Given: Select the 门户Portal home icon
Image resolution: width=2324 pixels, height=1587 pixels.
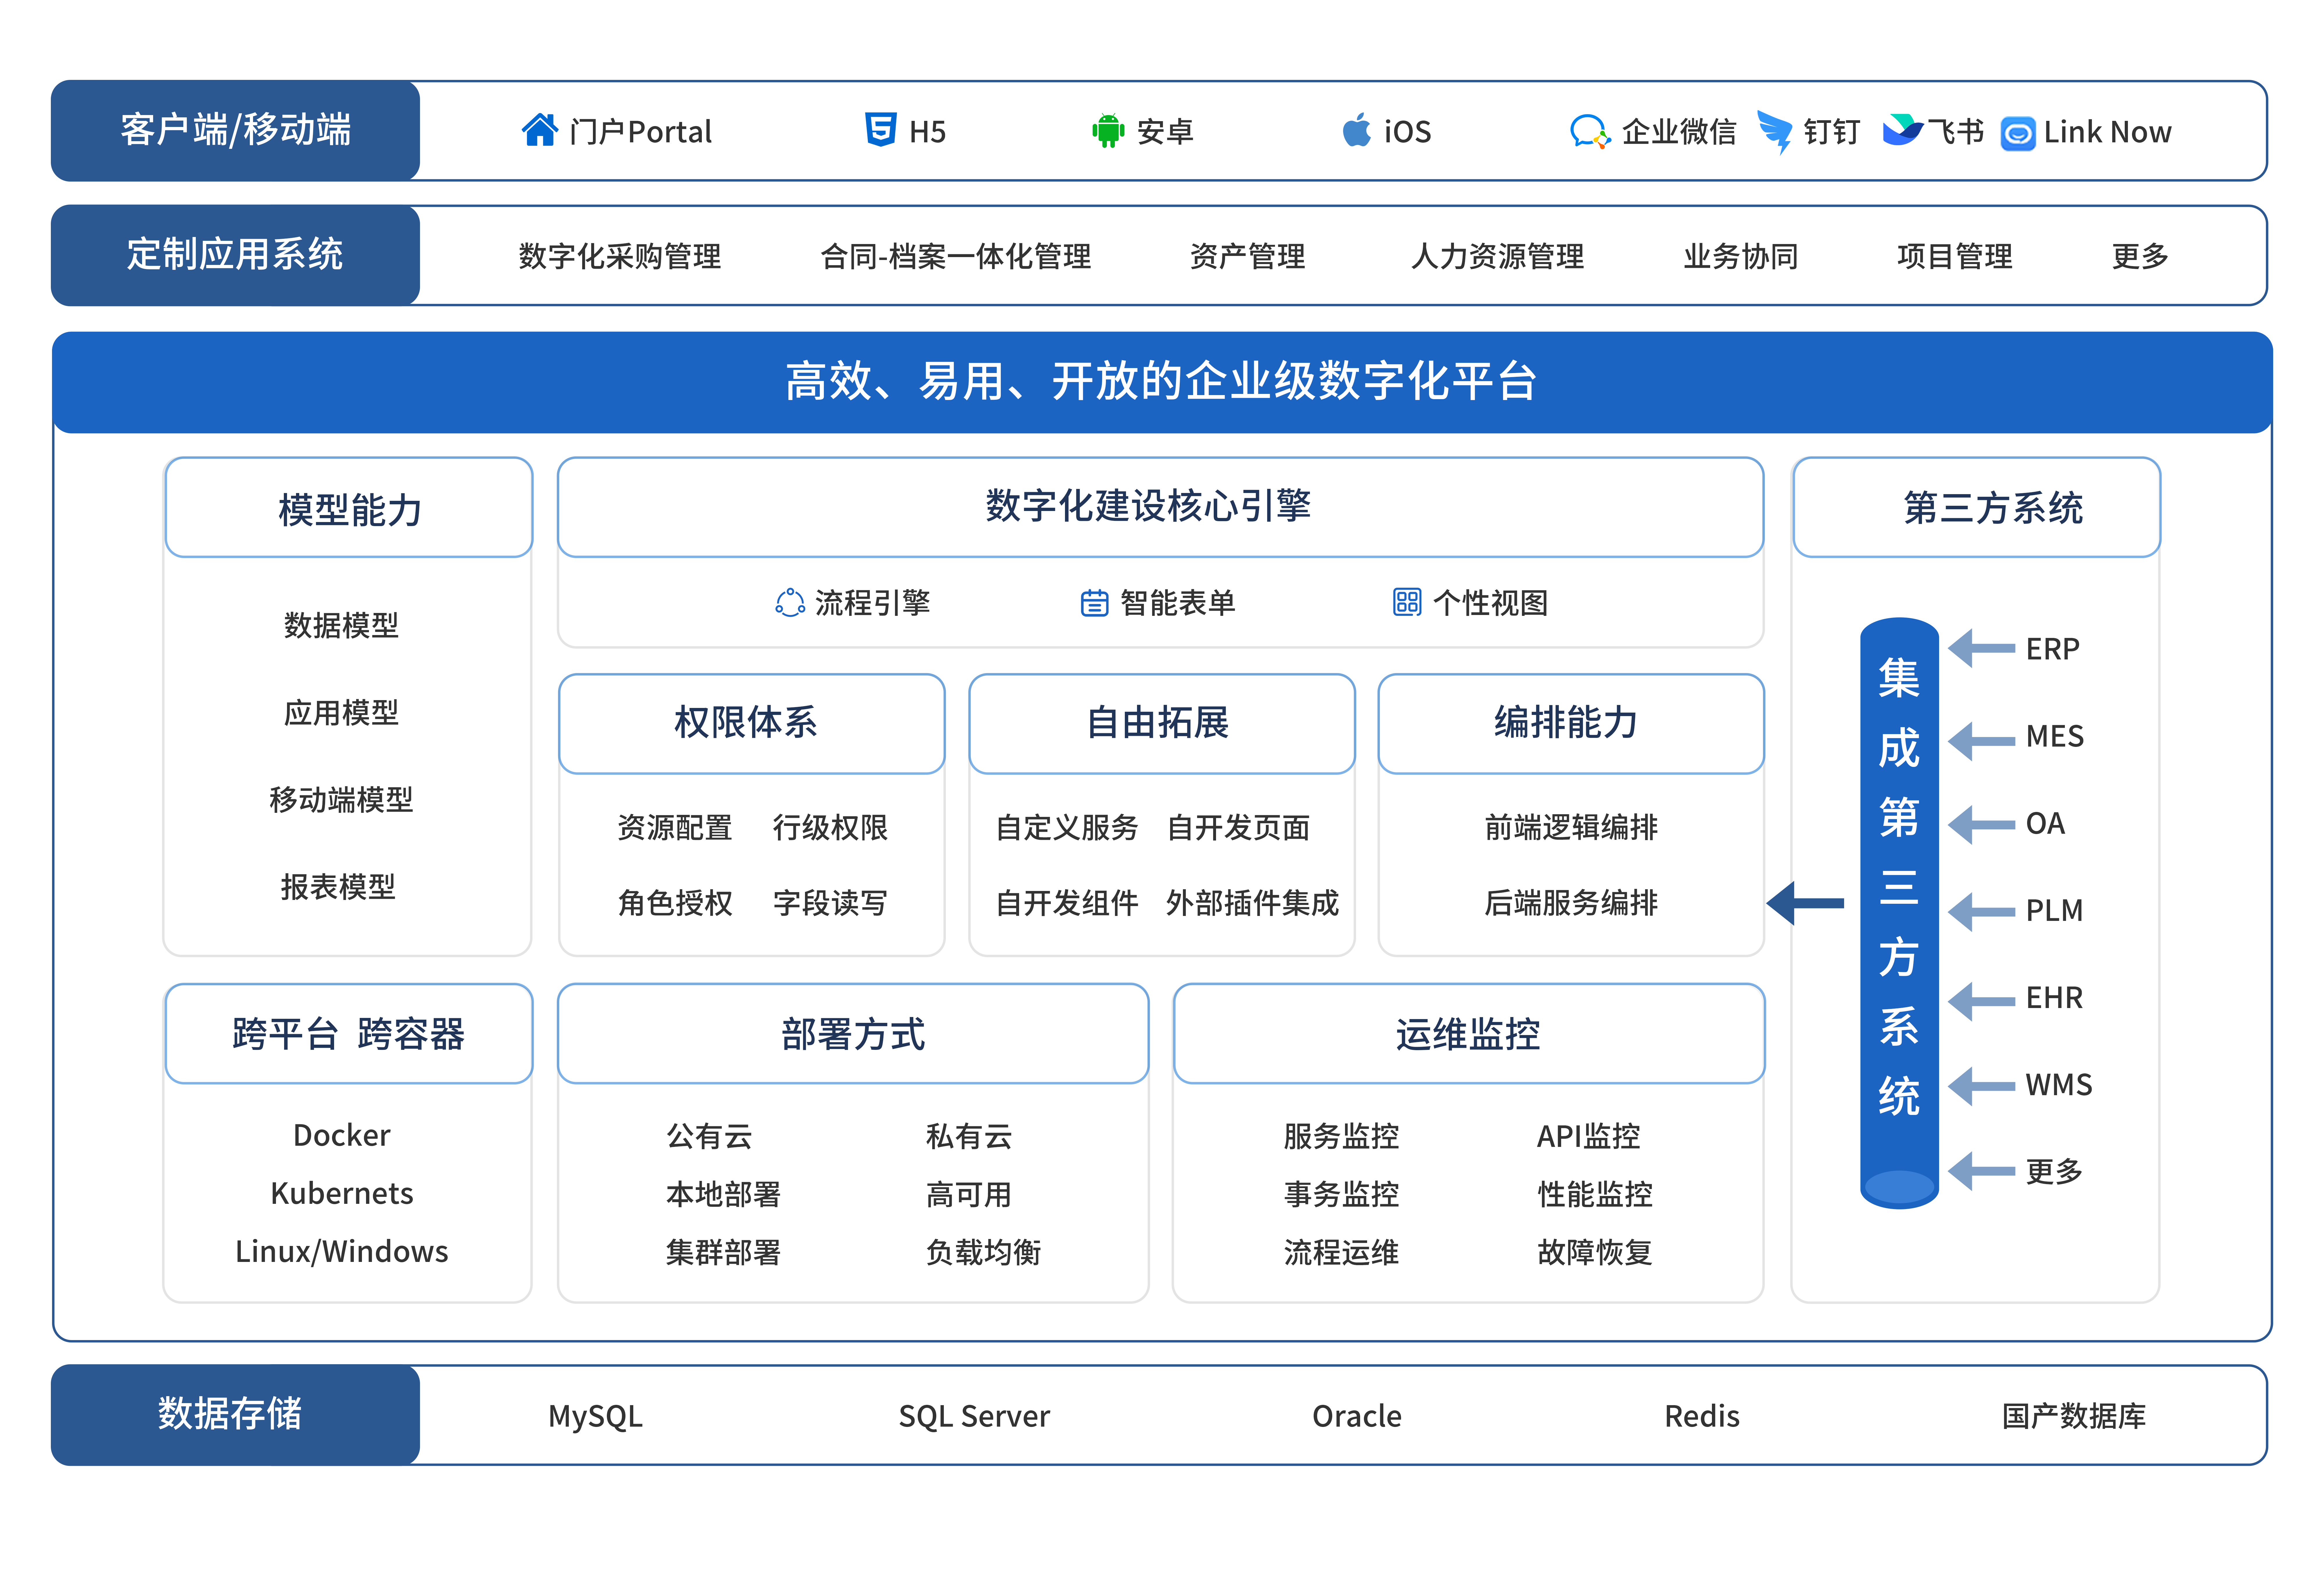Looking at the screenshot, I should tap(540, 130).
